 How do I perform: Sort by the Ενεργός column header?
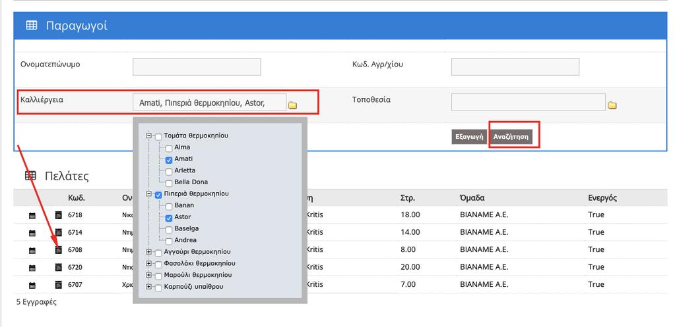[x=602, y=198]
